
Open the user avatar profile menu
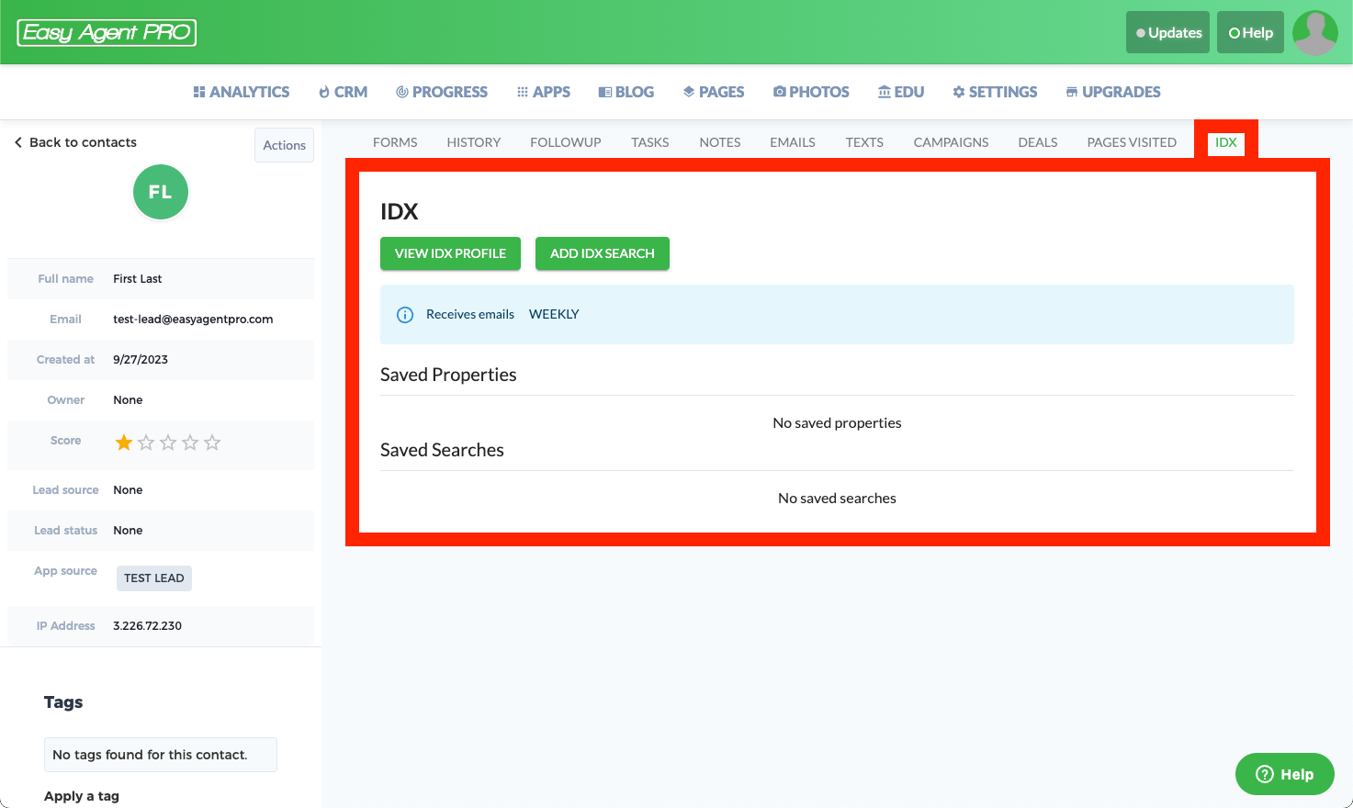tap(1314, 32)
